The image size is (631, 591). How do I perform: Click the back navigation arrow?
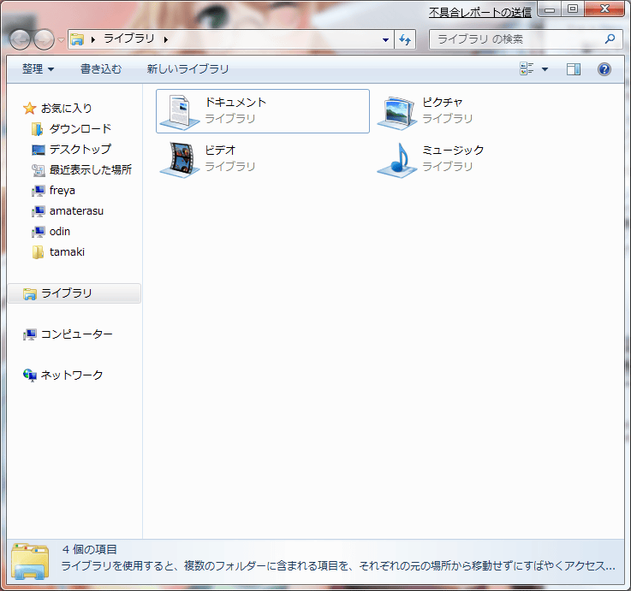coord(20,39)
